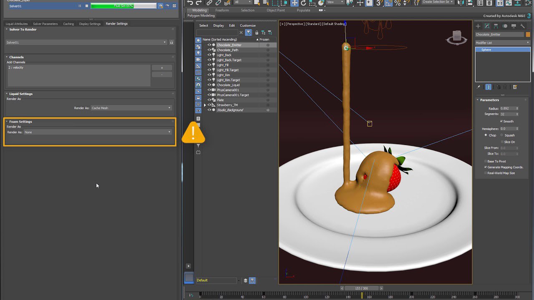This screenshot has width=534, height=300.
Task: Click the Redo arrow in the main toolbar
Action: click(x=199, y=2)
